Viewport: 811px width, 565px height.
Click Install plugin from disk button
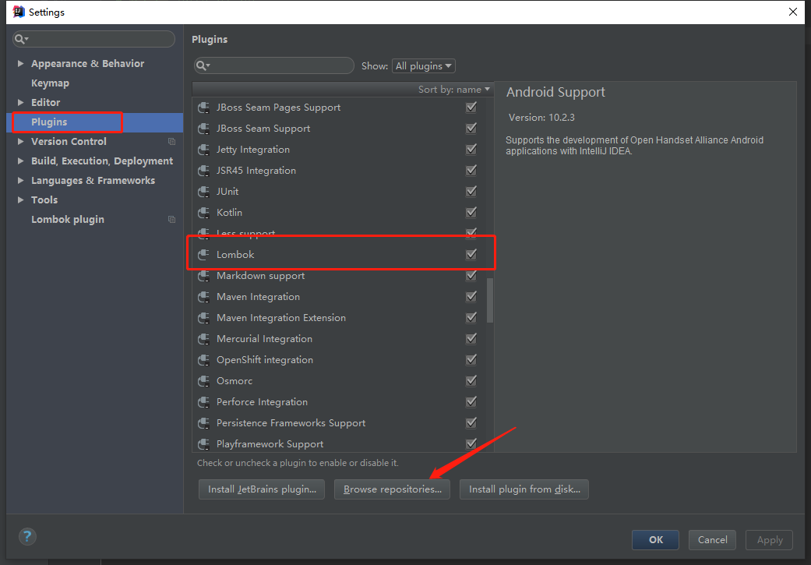click(x=524, y=489)
